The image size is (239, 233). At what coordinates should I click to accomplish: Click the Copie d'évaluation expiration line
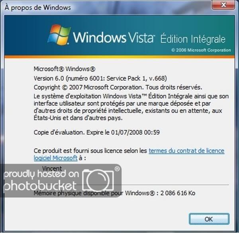[x=97, y=132]
